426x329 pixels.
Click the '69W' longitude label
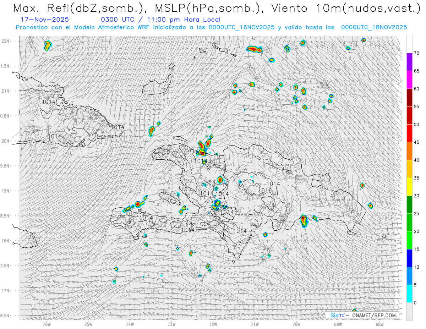tap(338, 324)
